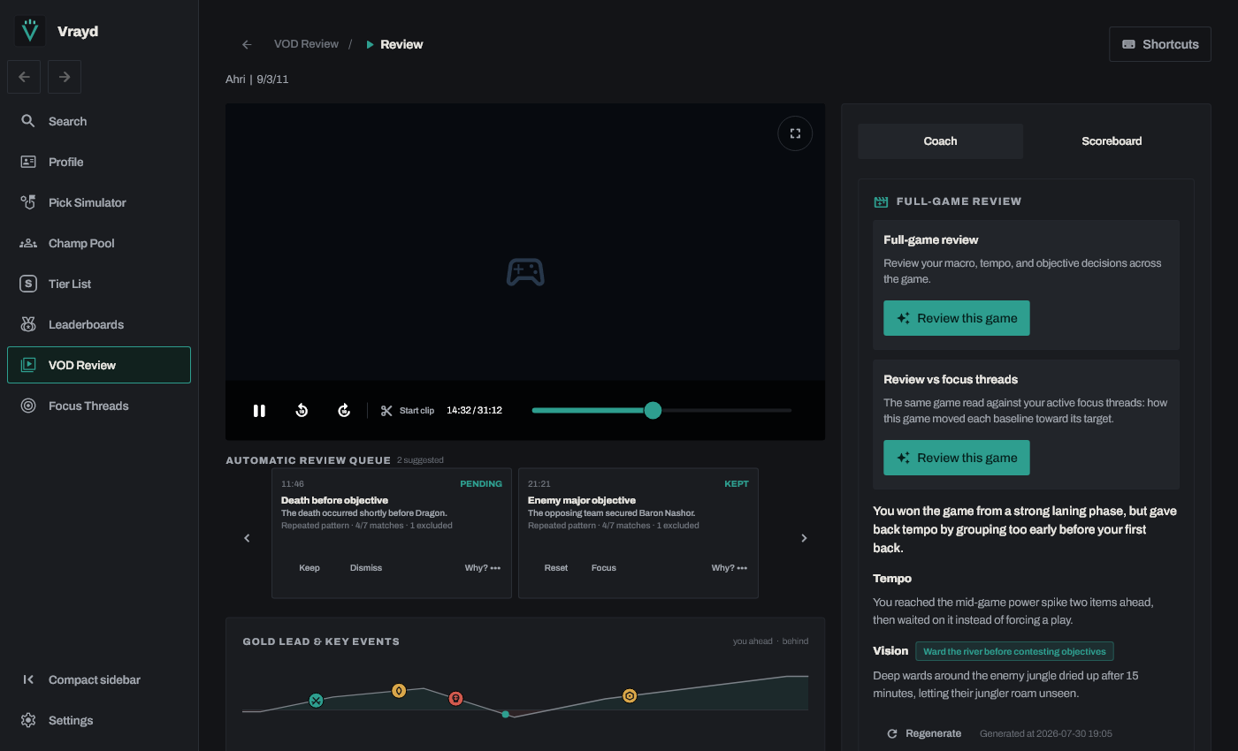The height and width of the screenshot is (751, 1238).
Task: Click the yellow hexagon objective marker
Action: [x=630, y=695]
